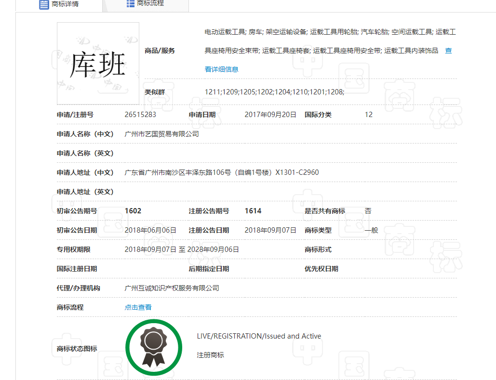The width and height of the screenshot is (496, 380).
Task: Click the 库班 trademark image
Action: tap(98, 64)
